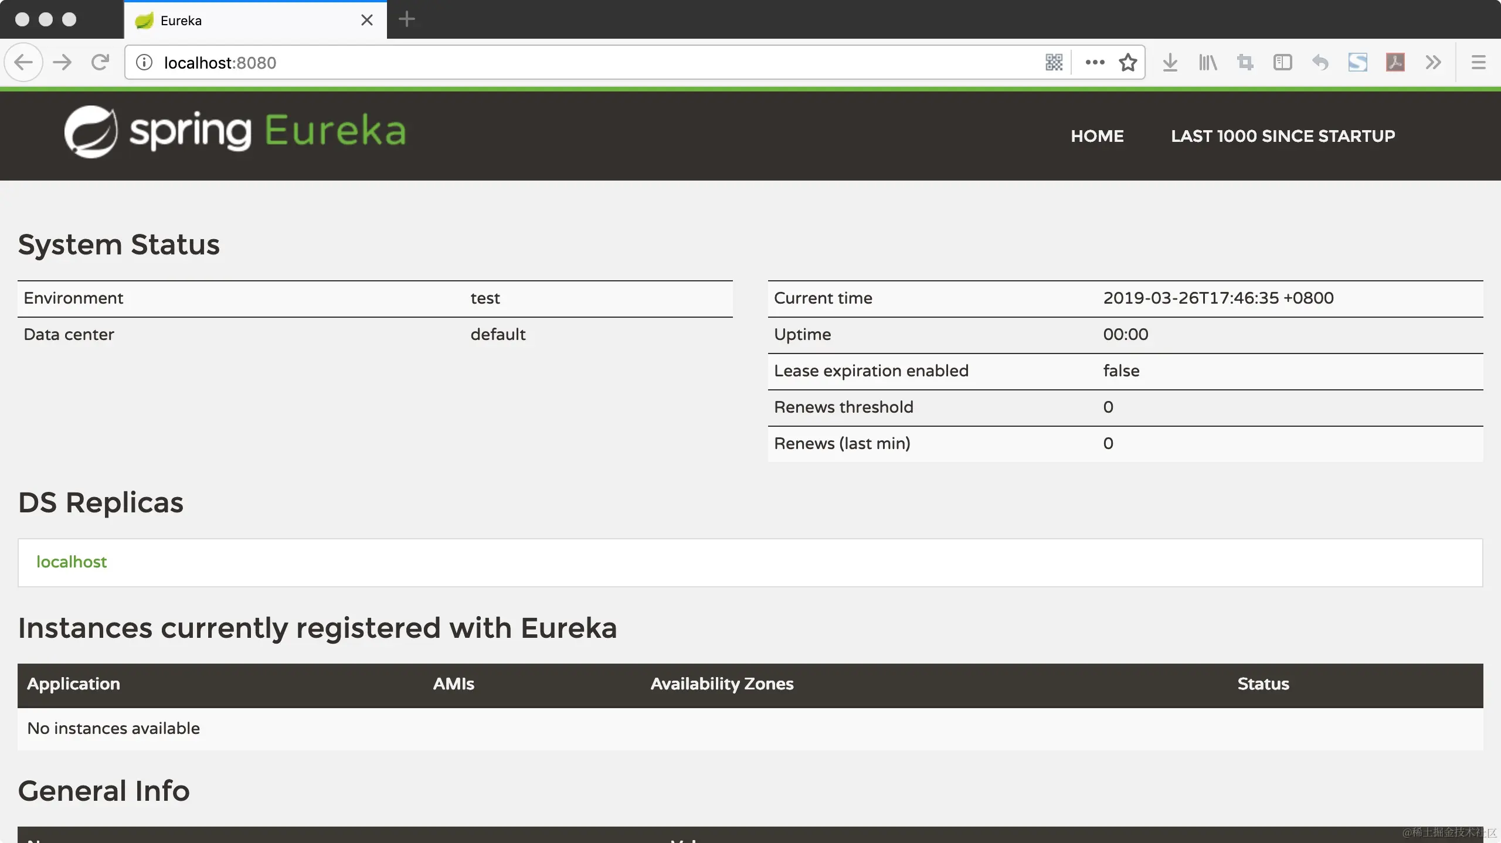Open the Firefox hamburger menu
Viewport: 1501px width, 843px height.
pos(1478,62)
